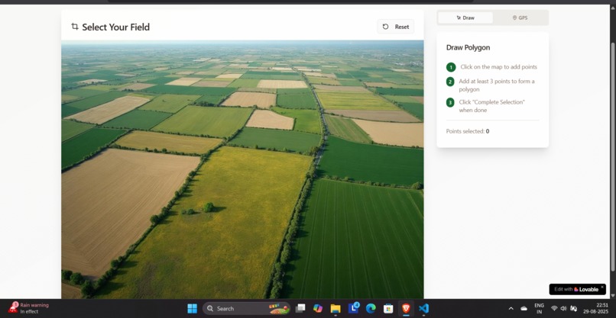Click the taskbar Search box
Viewport: 616px width, 318px height.
(246, 309)
